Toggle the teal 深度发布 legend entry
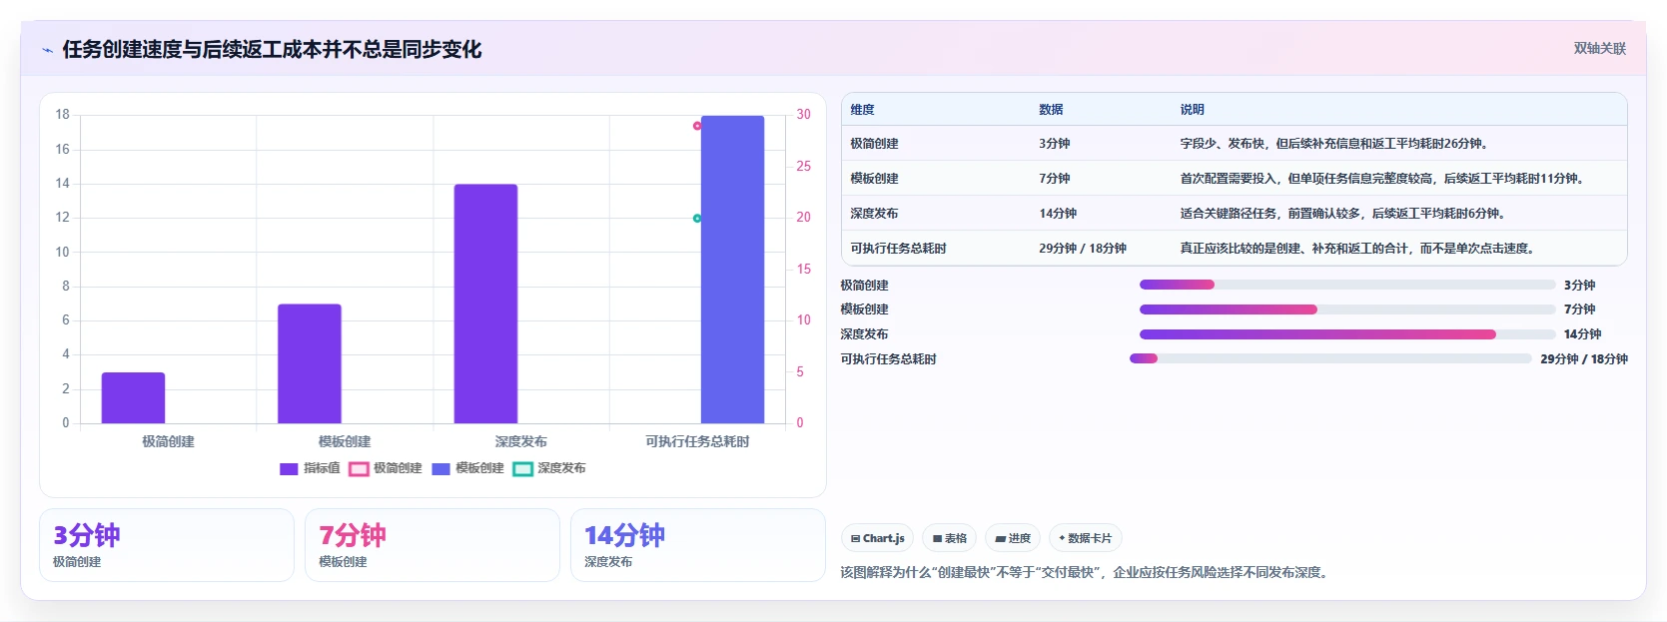Image resolution: width=1667 pixels, height=622 pixels. 549,468
